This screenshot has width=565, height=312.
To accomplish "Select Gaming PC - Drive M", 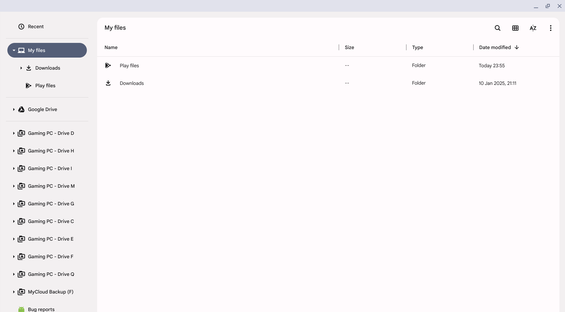I will tap(51, 186).
